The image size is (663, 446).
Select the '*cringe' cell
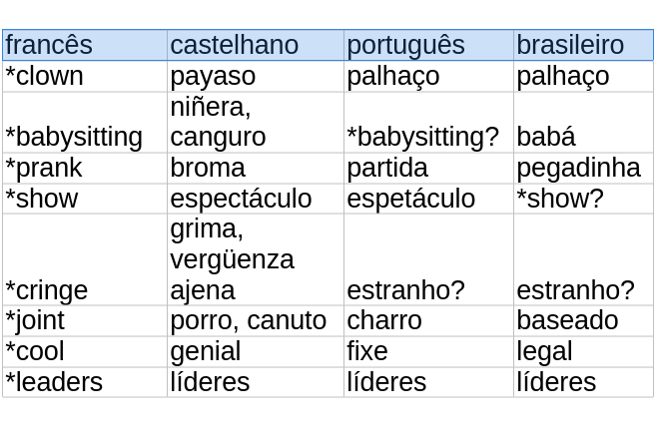tap(85, 259)
